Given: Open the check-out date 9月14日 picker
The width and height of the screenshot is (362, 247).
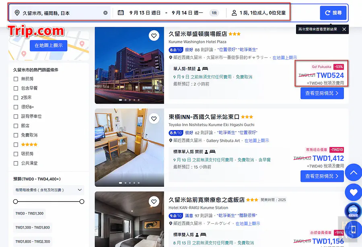Looking at the screenshot, I should pyautogui.click(x=187, y=13).
